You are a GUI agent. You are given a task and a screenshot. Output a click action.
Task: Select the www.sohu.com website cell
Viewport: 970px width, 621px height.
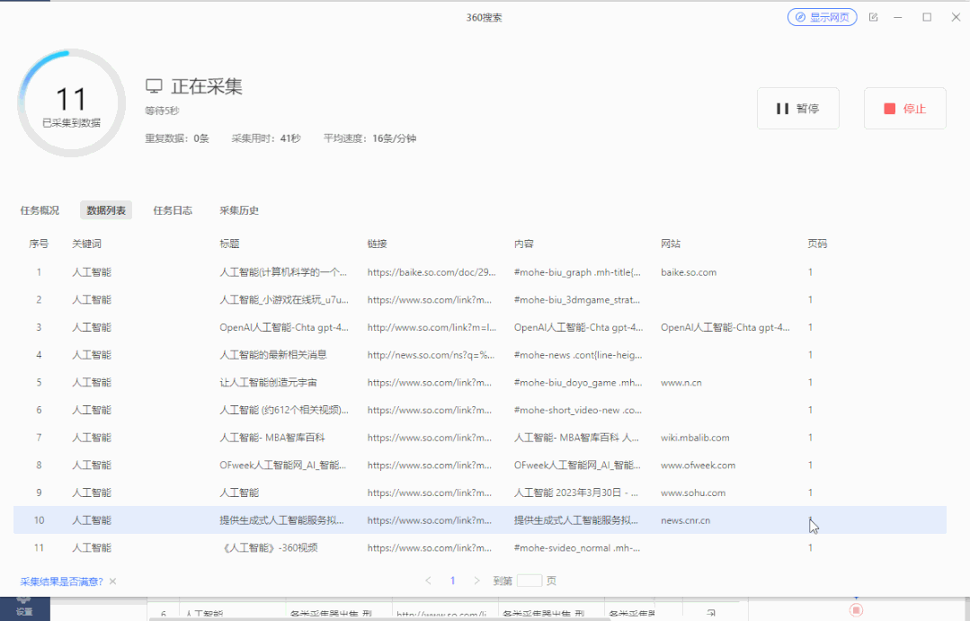[x=693, y=493]
